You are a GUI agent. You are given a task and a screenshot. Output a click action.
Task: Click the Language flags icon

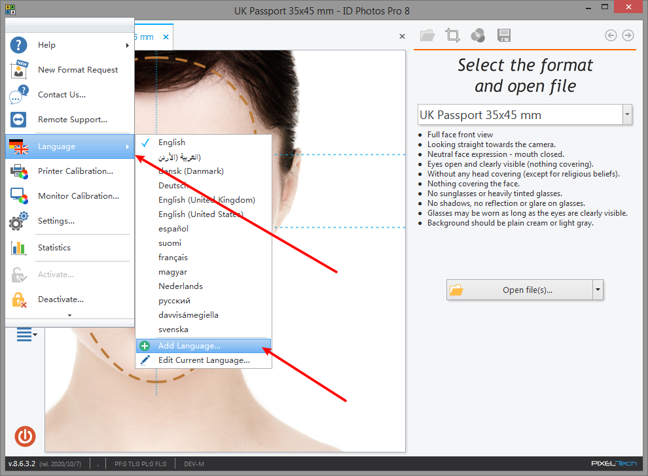pos(18,146)
